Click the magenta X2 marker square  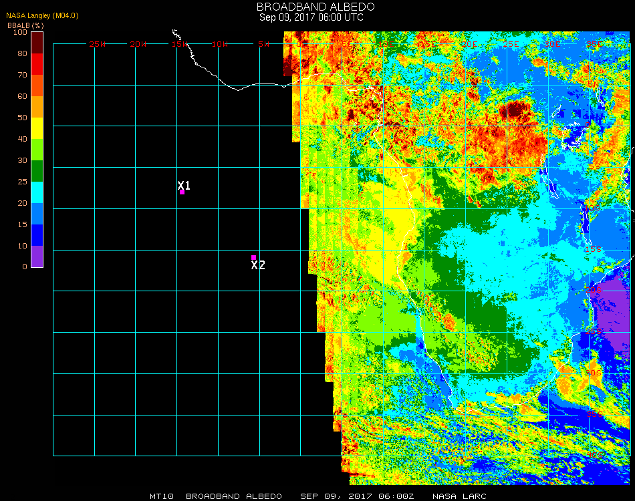point(253,258)
